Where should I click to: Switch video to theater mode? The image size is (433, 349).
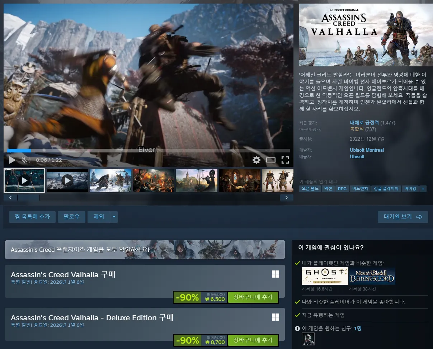pos(271,160)
